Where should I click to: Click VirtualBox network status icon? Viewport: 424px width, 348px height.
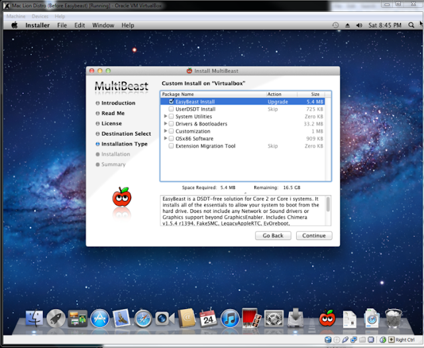354,339
